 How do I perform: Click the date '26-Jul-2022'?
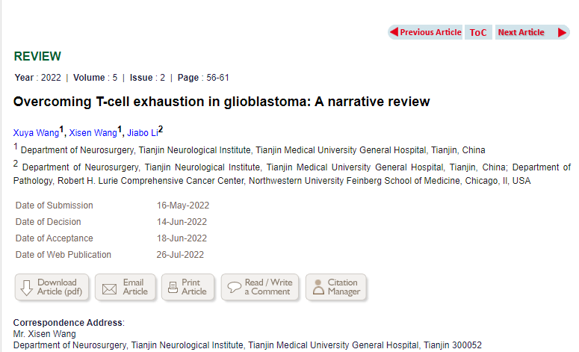click(x=180, y=255)
